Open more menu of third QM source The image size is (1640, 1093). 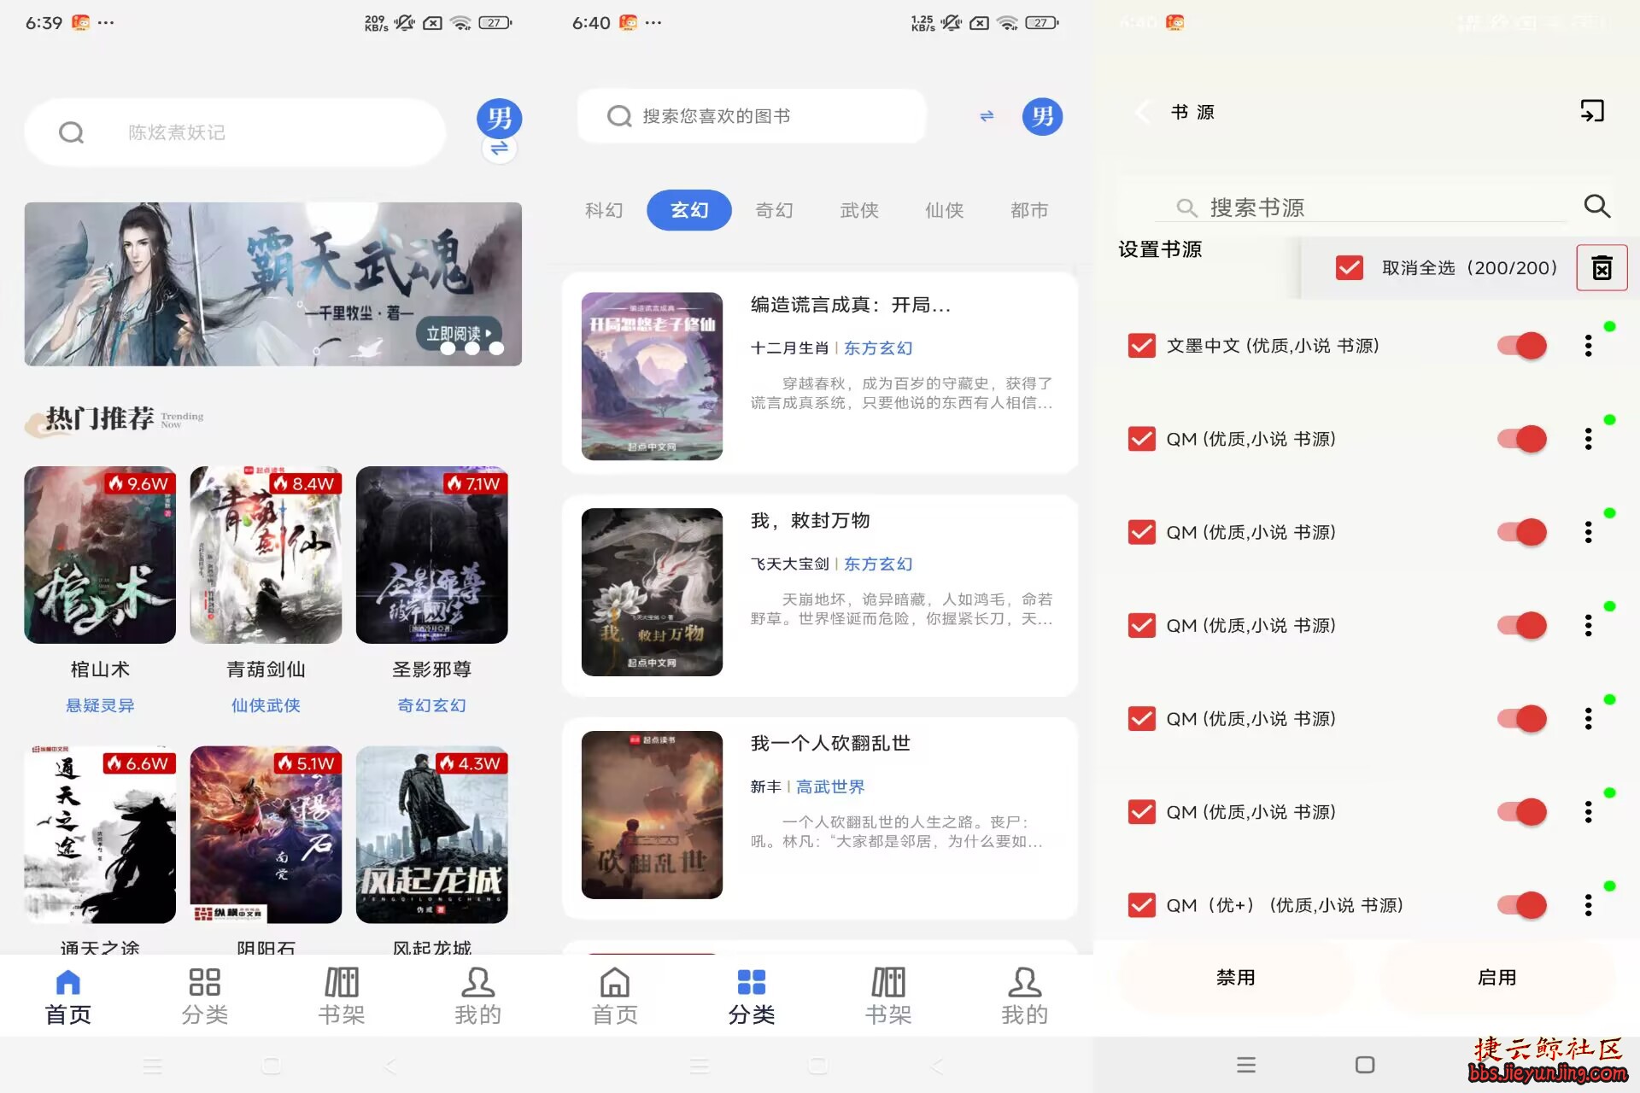pyautogui.click(x=1588, y=625)
